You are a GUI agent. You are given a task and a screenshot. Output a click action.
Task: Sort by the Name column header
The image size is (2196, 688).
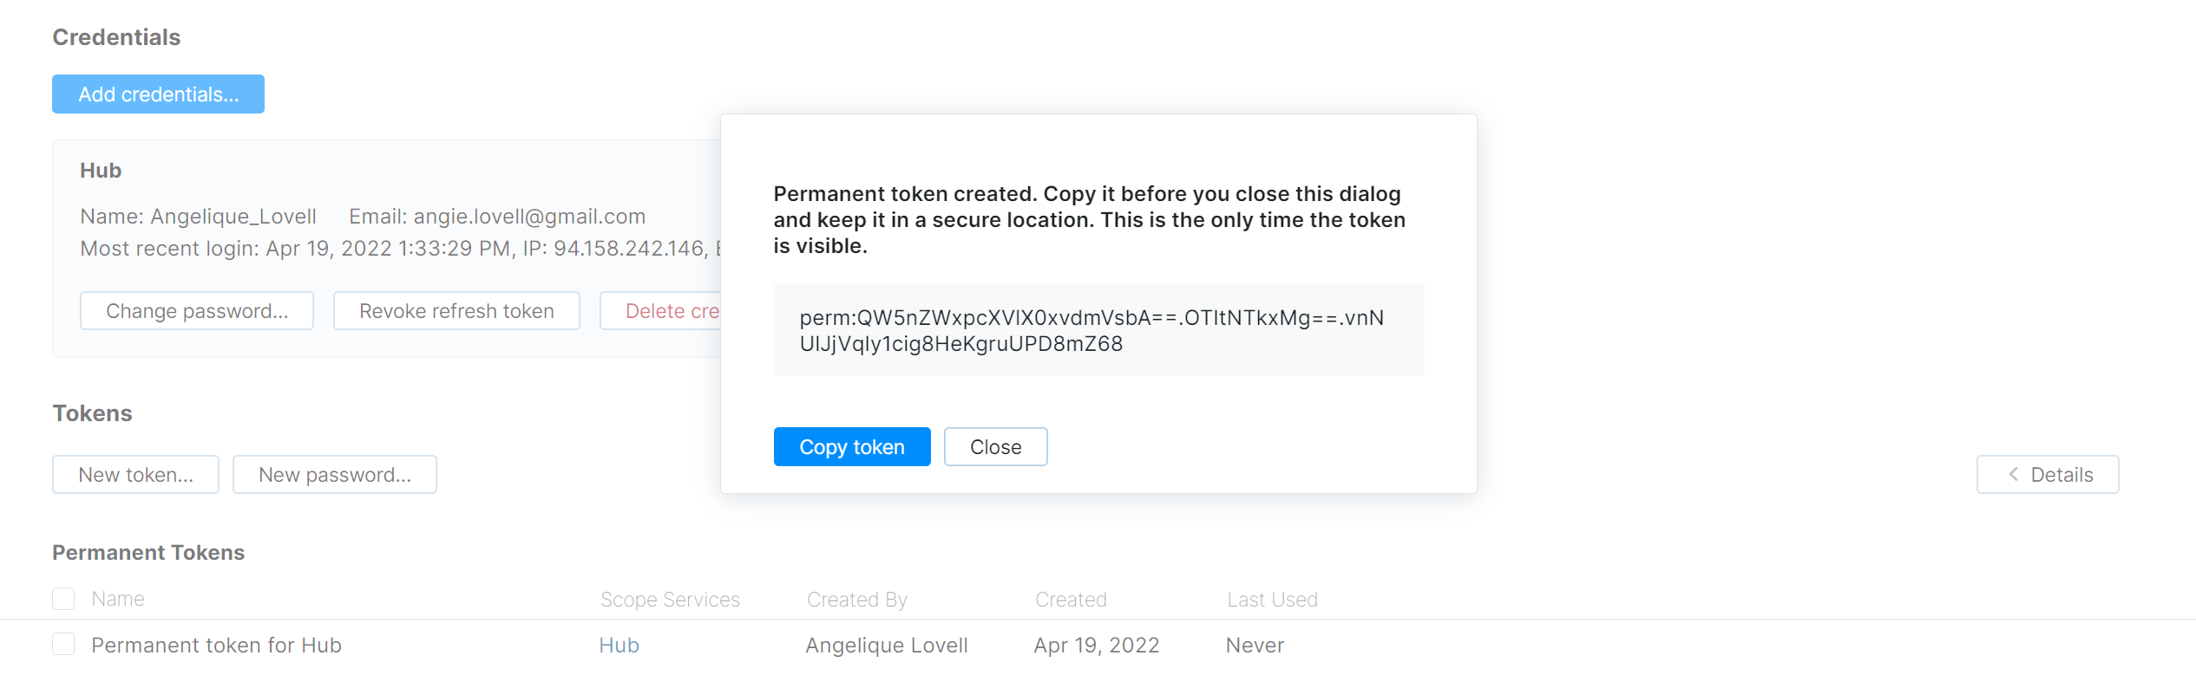pos(118,599)
